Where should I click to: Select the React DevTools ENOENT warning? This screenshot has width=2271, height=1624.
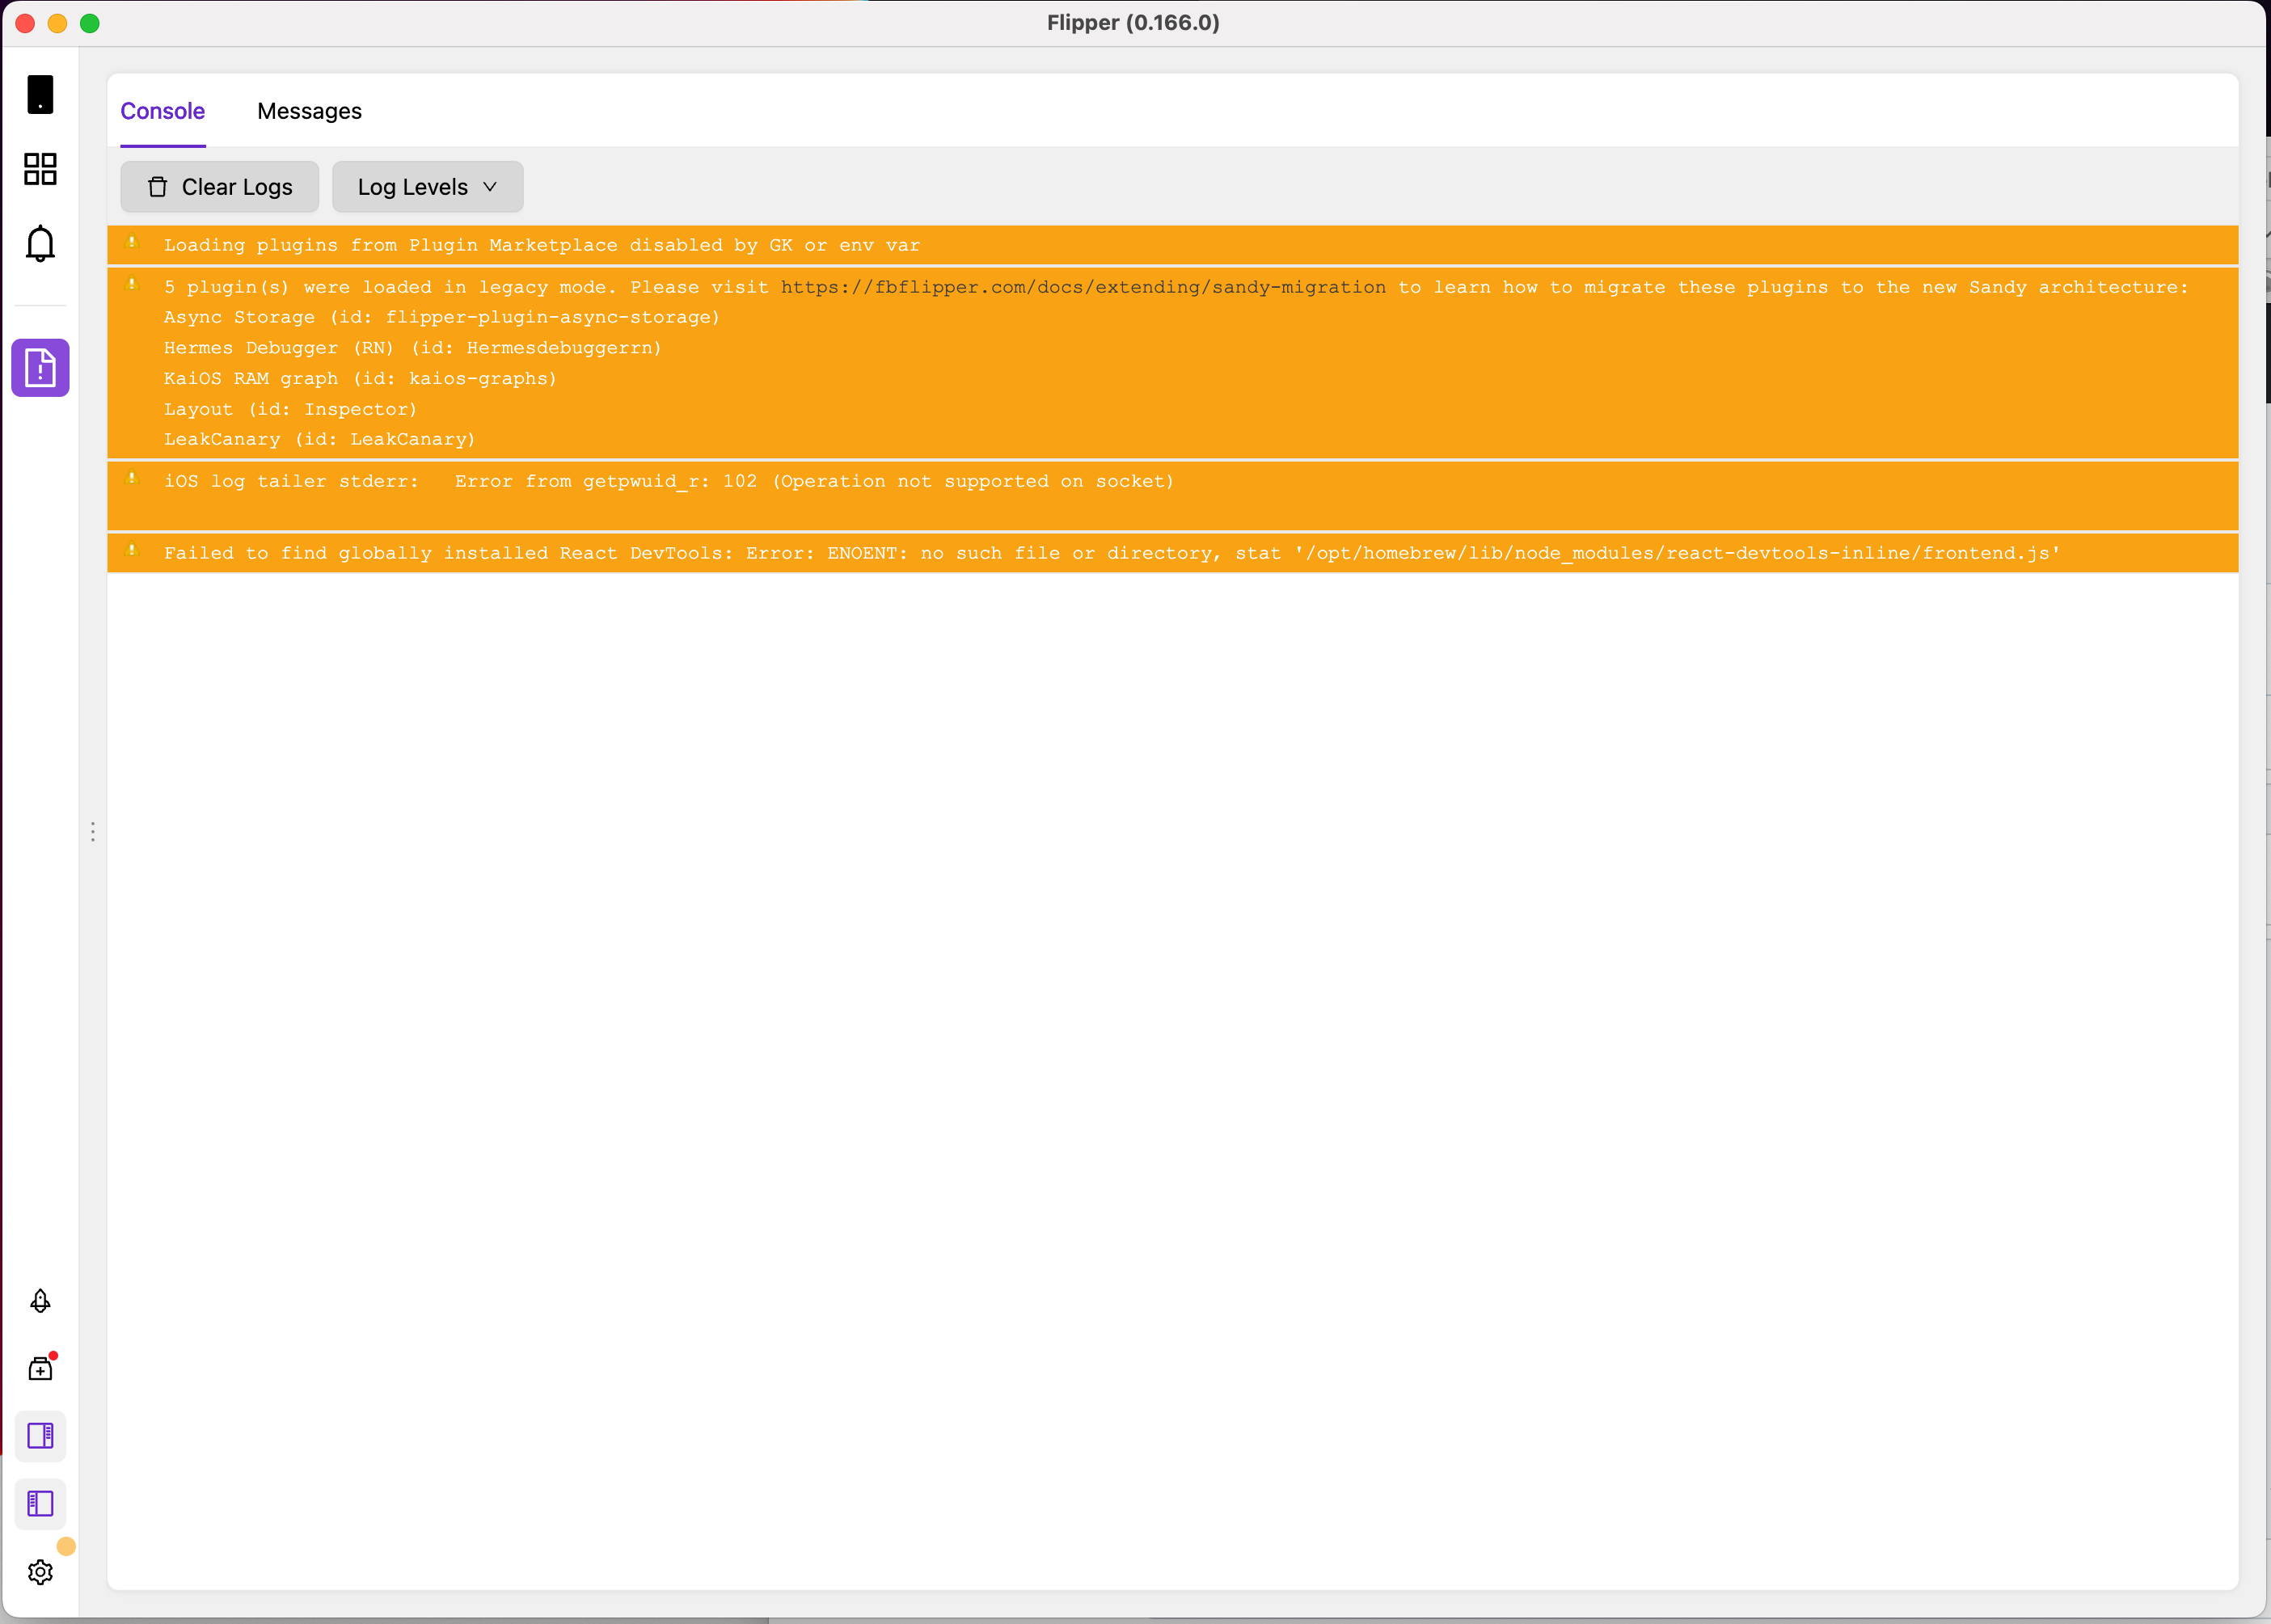click(1110, 553)
